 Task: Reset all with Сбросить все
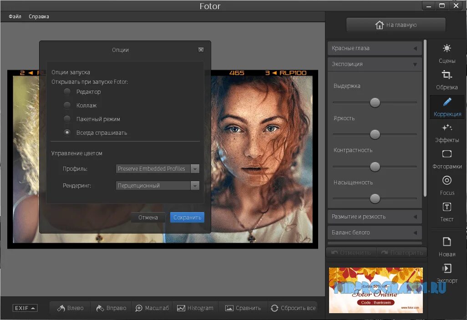point(293,308)
